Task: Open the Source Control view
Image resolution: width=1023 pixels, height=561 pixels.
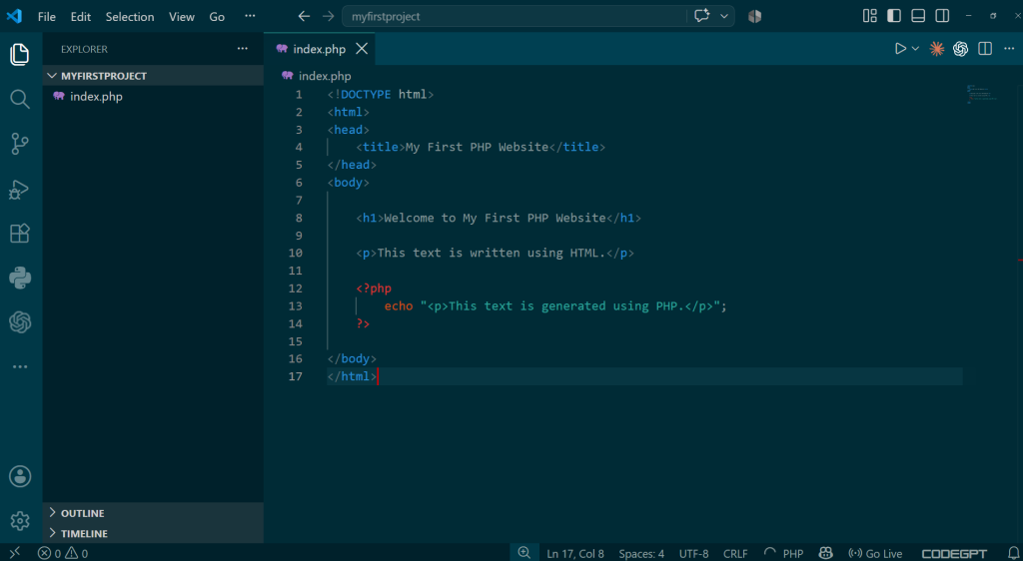Action: pyautogui.click(x=20, y=144)
